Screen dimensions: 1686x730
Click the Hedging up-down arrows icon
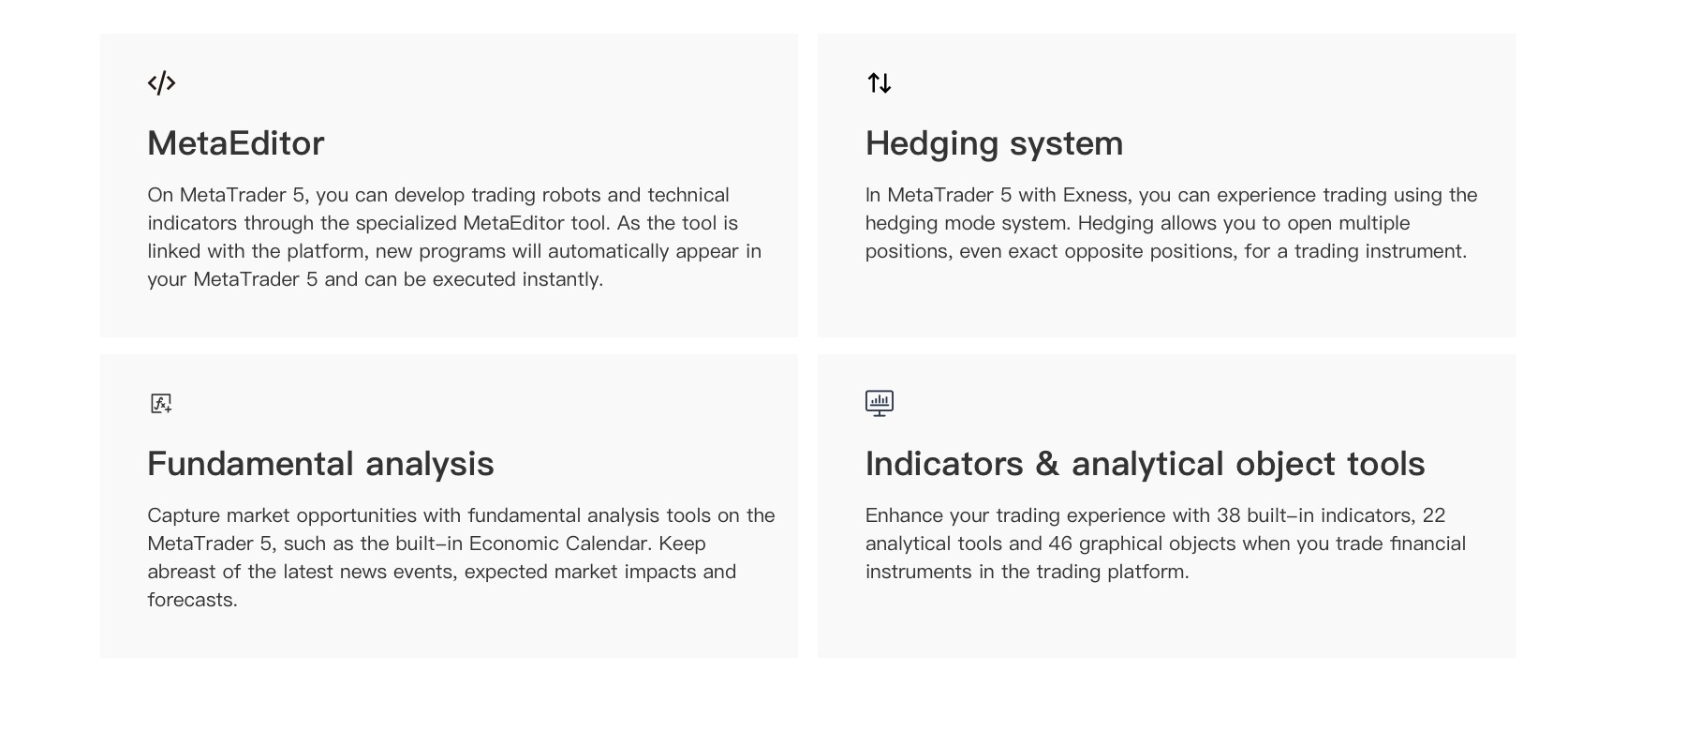coord(879,83)
